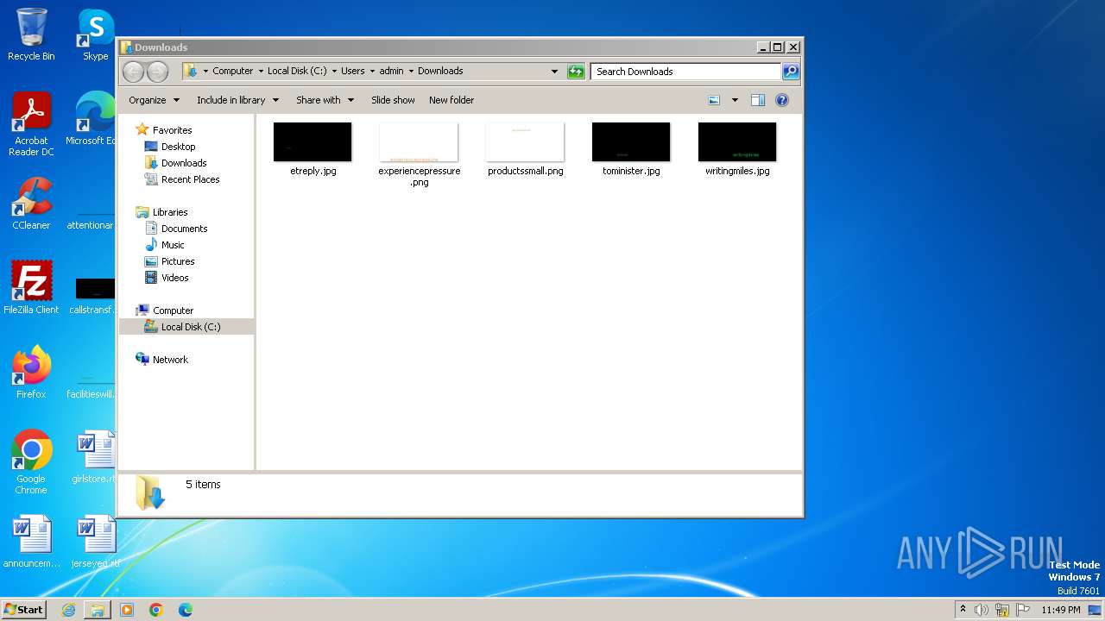
Task: Click the search magnifier icon
Action: click(x=791, y=72)
